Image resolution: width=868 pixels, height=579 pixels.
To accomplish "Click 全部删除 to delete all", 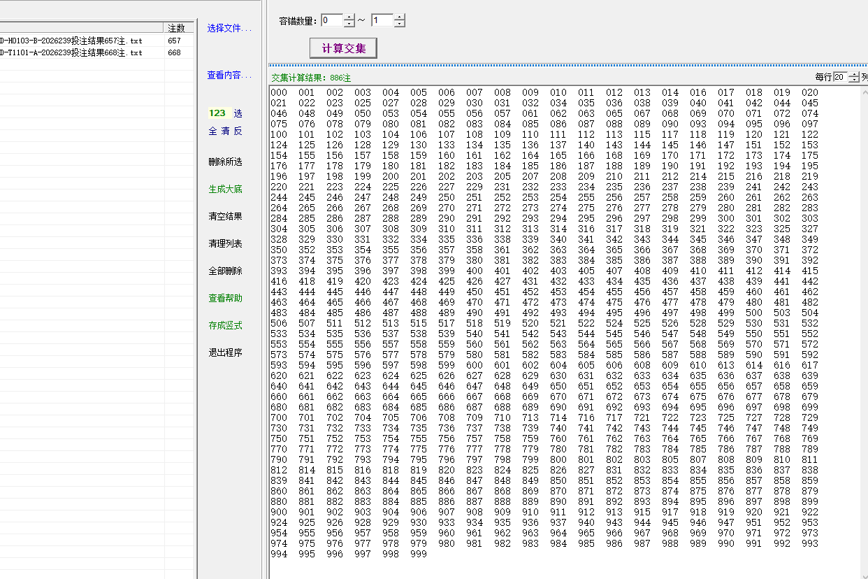I will [x=225, y=271].
